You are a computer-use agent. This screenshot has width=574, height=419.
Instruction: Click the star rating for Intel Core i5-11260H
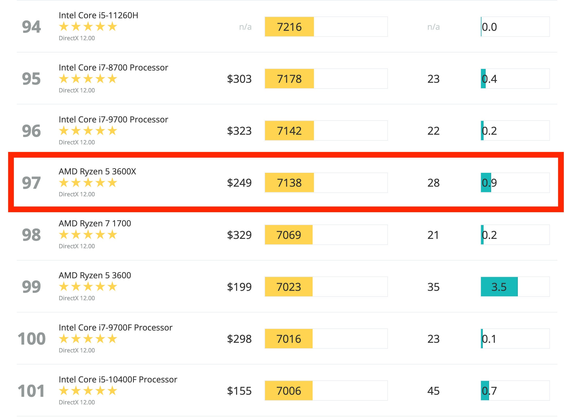88,27
